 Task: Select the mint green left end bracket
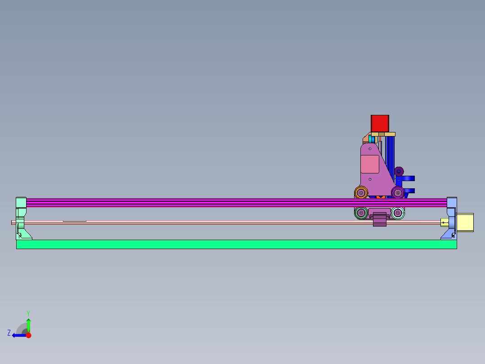coord(21,218)
